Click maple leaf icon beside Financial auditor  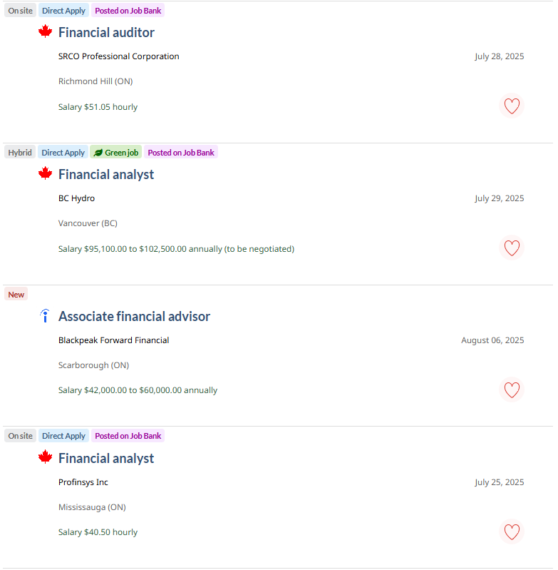(x=45, y=31)
